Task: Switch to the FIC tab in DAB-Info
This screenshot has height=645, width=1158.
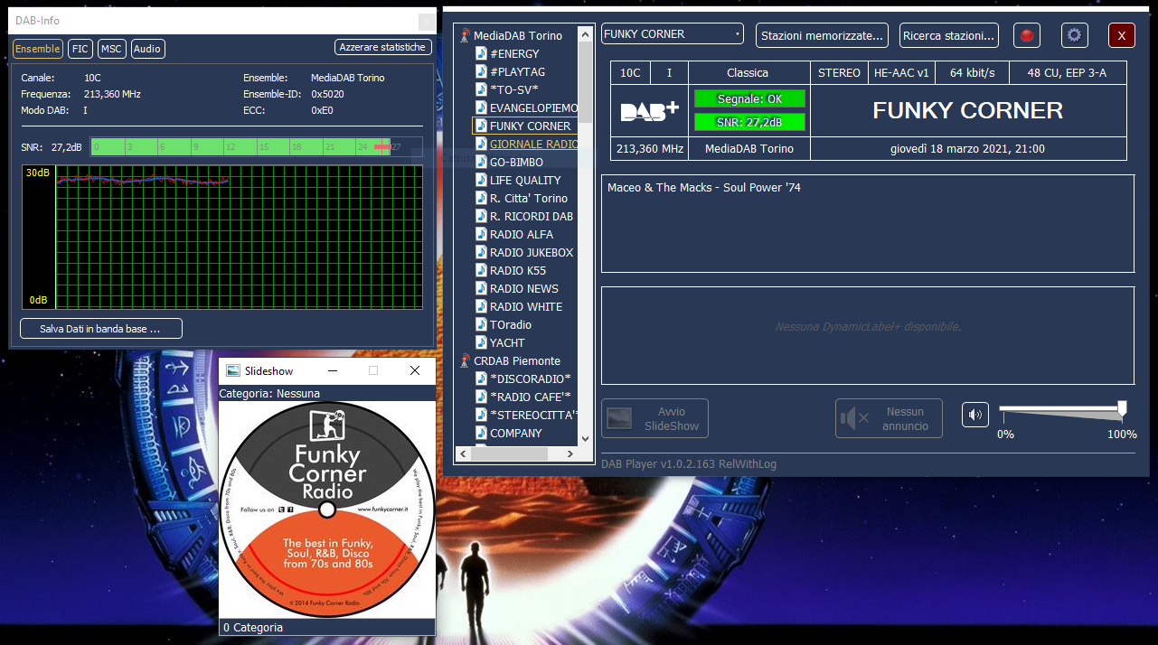Action: click(80, 49)
